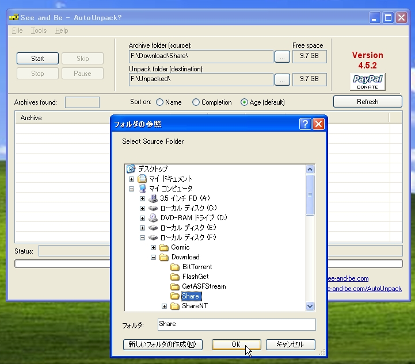Collapse the My Computer tree node

(131, 189)
